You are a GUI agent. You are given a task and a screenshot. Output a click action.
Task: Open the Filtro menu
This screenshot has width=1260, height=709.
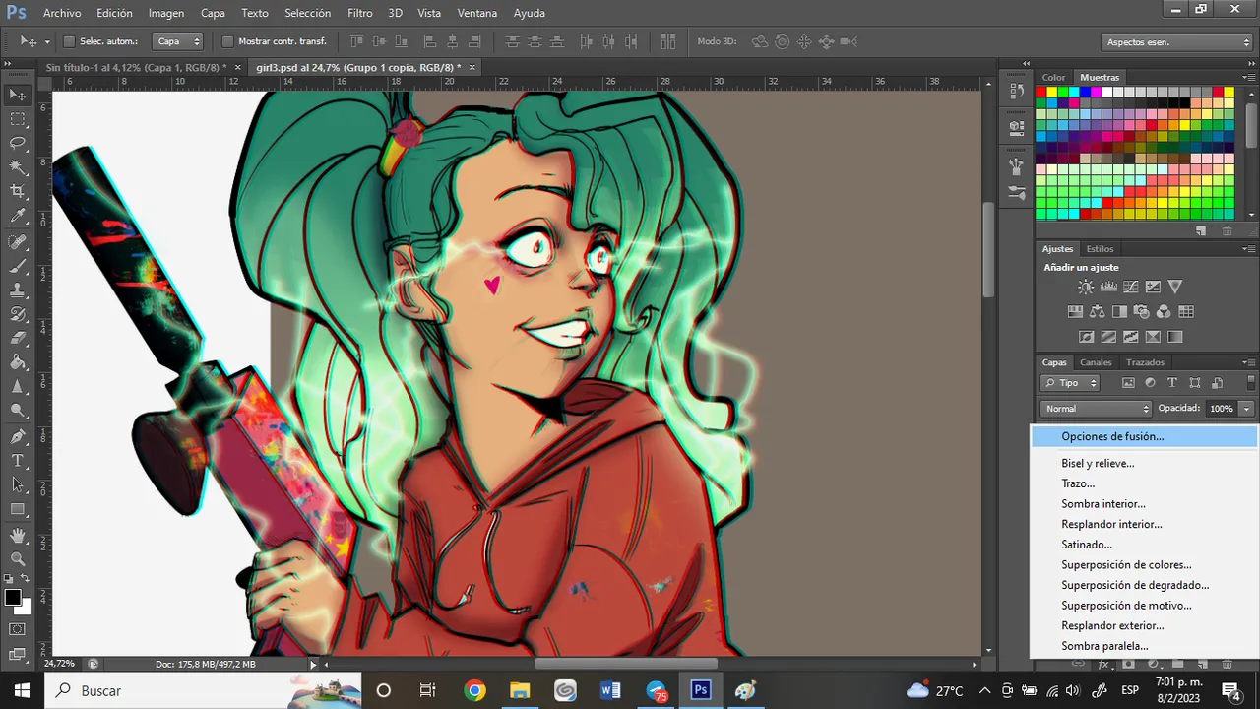coord(359,13)
